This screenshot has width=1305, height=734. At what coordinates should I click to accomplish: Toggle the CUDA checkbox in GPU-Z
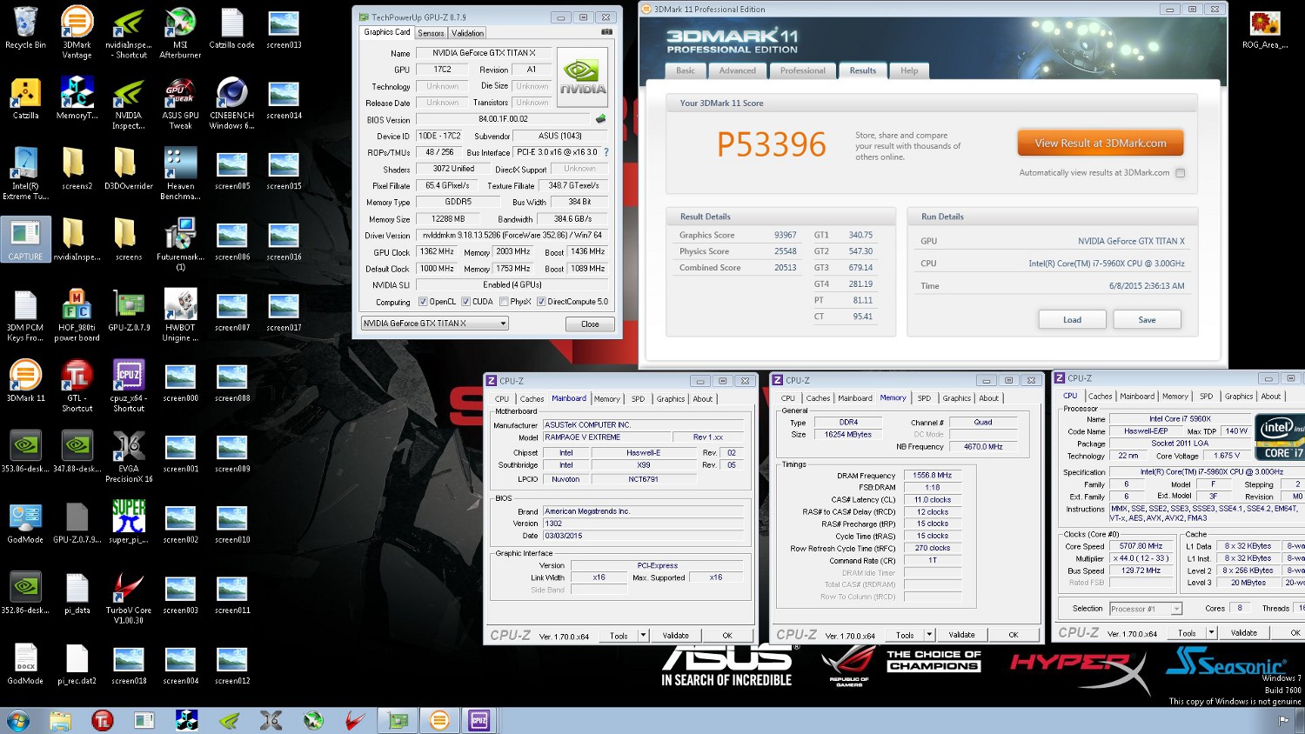tap(466, 302)
